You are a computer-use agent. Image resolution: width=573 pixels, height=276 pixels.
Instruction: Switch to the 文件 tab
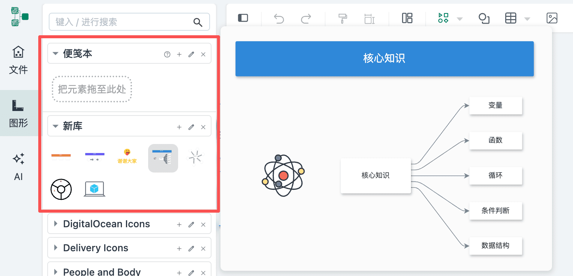[18, 60]
